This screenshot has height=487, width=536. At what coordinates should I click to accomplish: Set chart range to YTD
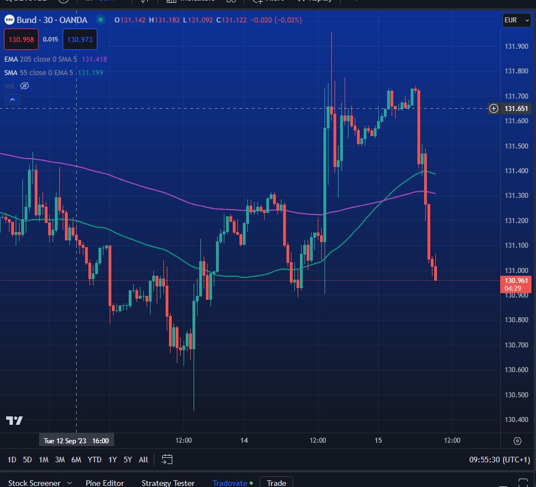click(95, 460)
